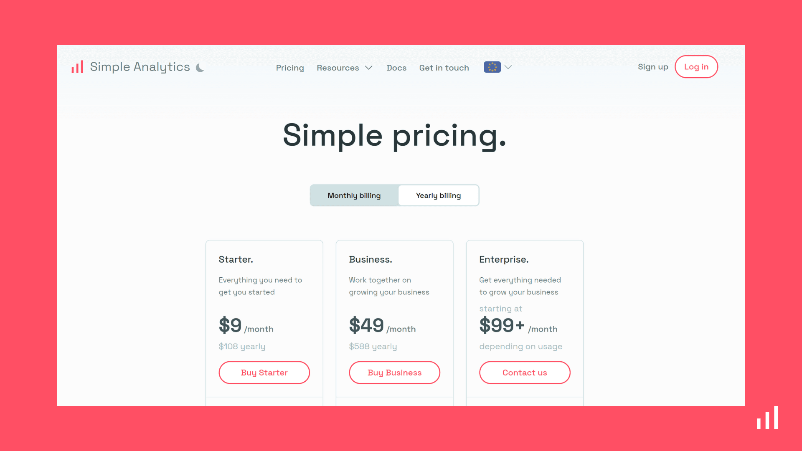Select Docs from the navigation bar
This screenshot has width=802, height=451.
396,67
